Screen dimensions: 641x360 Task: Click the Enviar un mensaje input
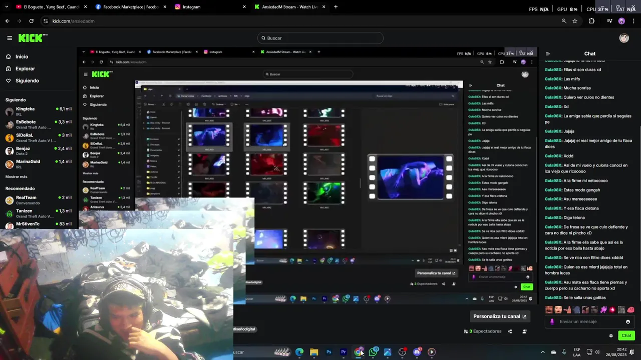point(589,321)
